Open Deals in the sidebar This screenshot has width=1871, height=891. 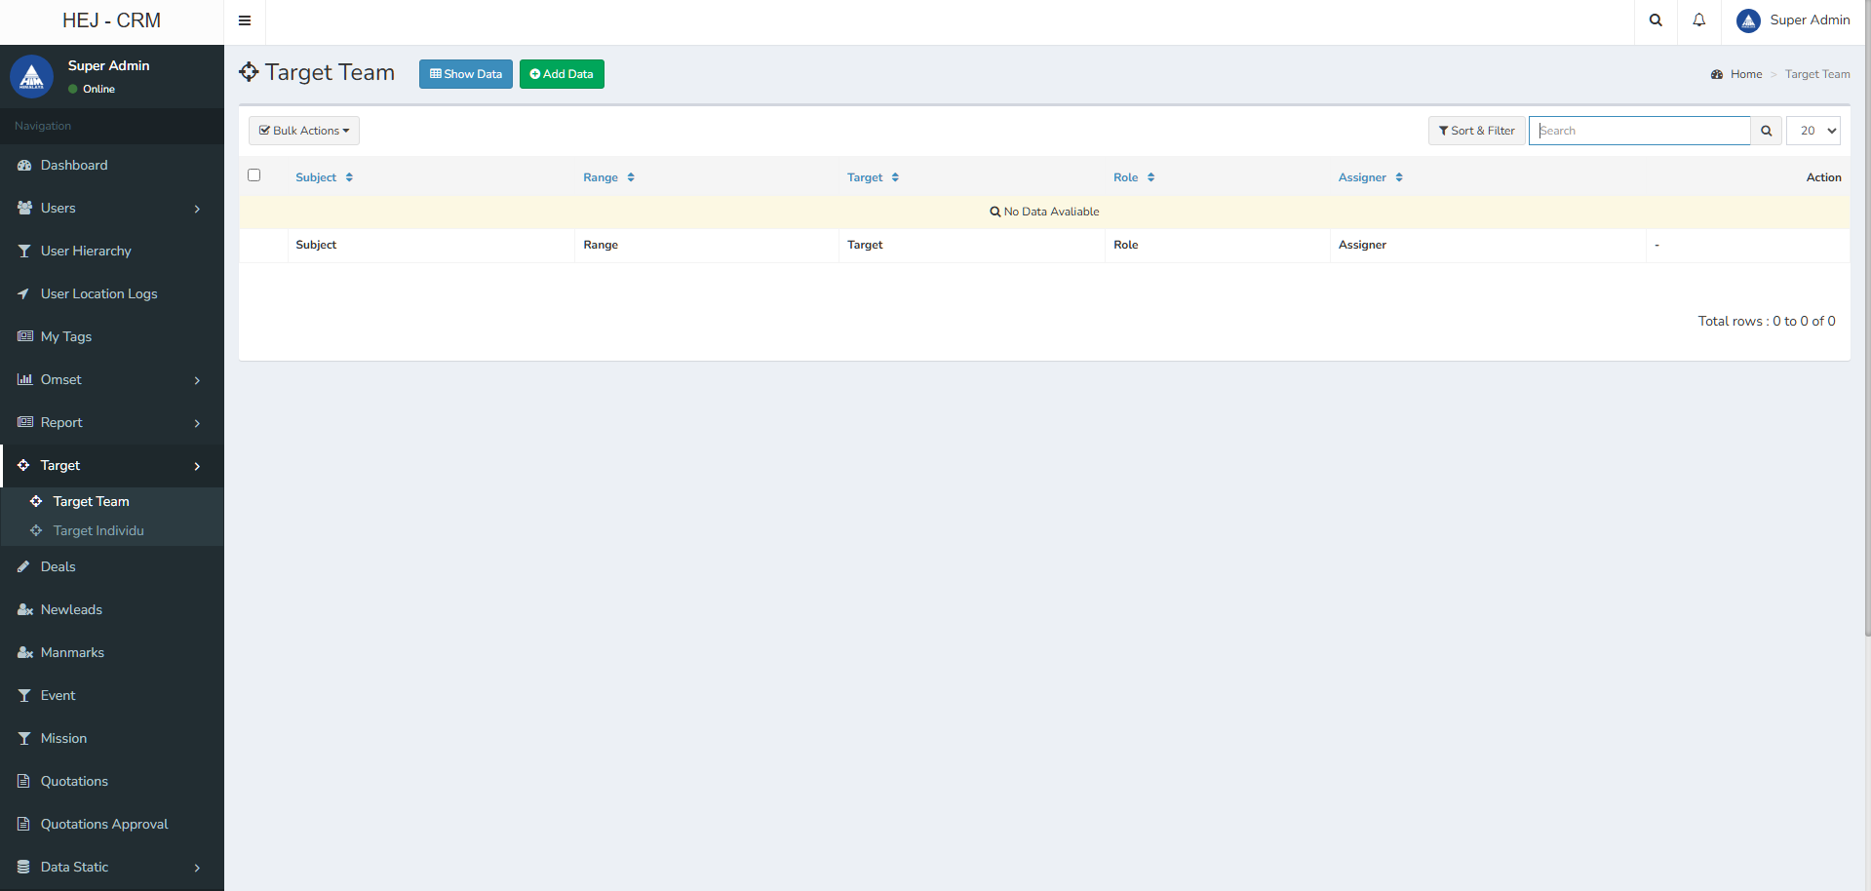click(112, 566)
